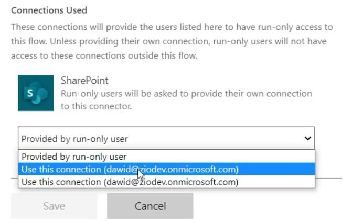Viewport: 352px width, 223px height.
Task: Click the SharePoint connector name label
Action: [x=84, y=81]
